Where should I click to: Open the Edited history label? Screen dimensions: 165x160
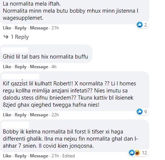coord(68,156)
